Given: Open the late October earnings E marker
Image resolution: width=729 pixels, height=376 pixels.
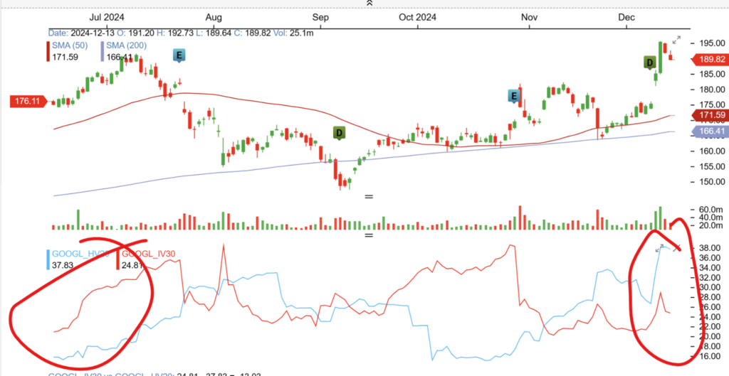Looking at the screenshot, I should tap(514, 96).
